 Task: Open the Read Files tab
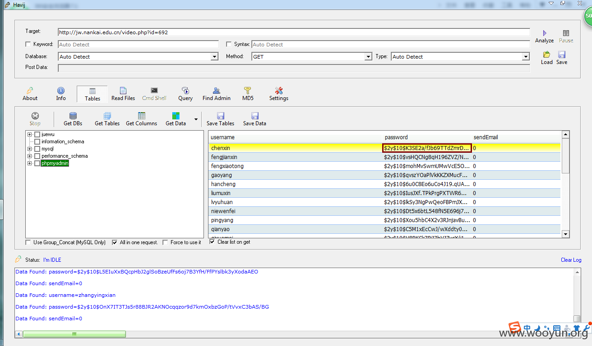click(x=123, y=94)
